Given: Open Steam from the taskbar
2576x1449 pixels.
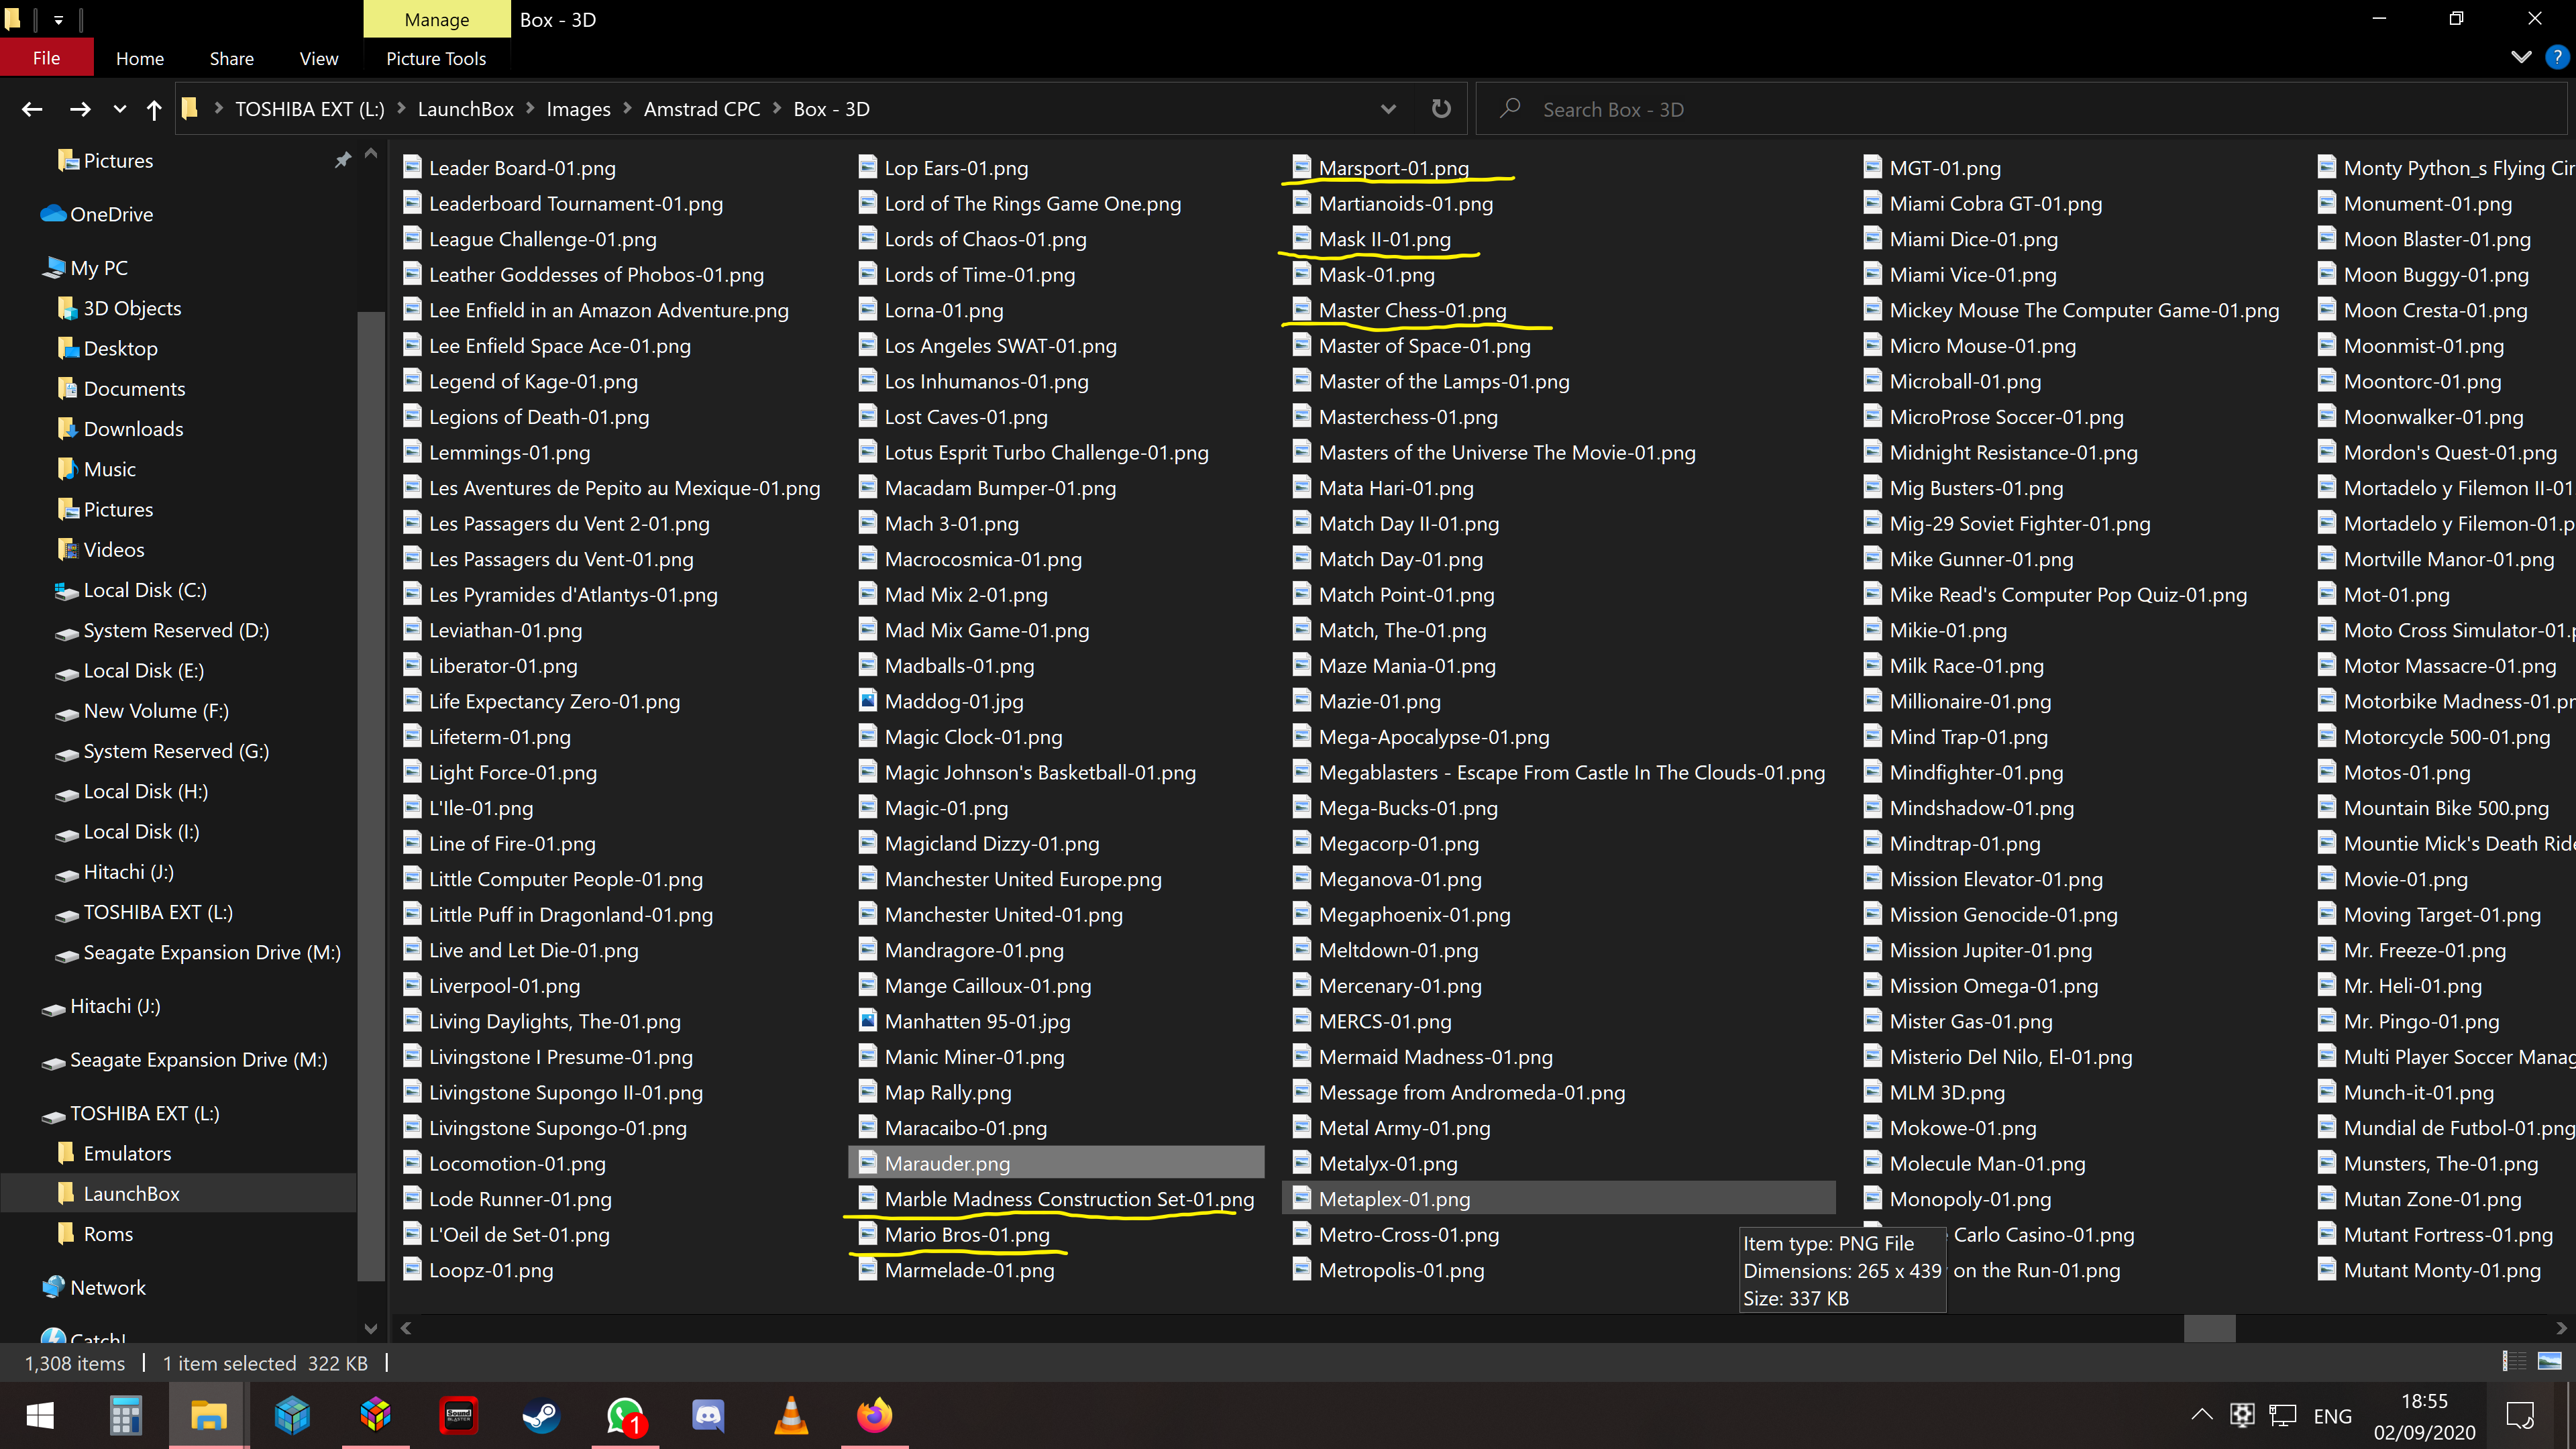Looking at the screenshot, I should click(x=541, y=1415).
